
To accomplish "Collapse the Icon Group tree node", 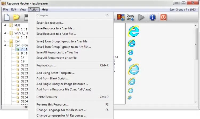I will (x=5, y=45).
